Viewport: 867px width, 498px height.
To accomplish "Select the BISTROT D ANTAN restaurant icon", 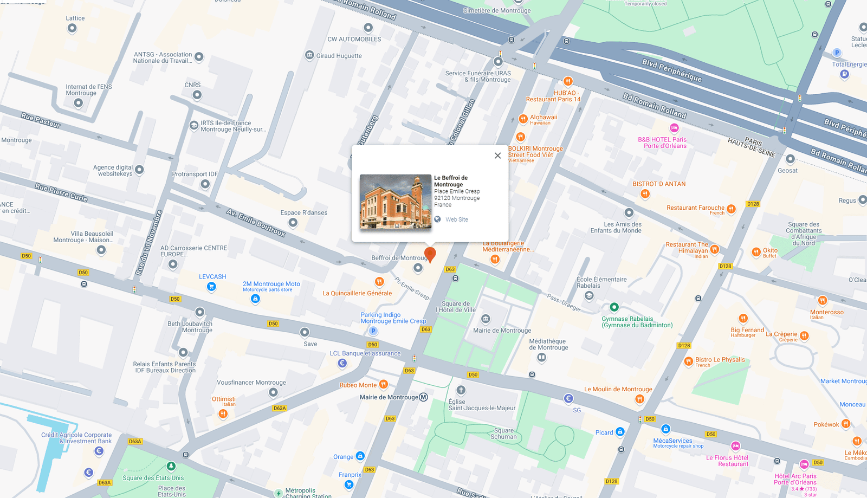I will [x=645, y=193].
